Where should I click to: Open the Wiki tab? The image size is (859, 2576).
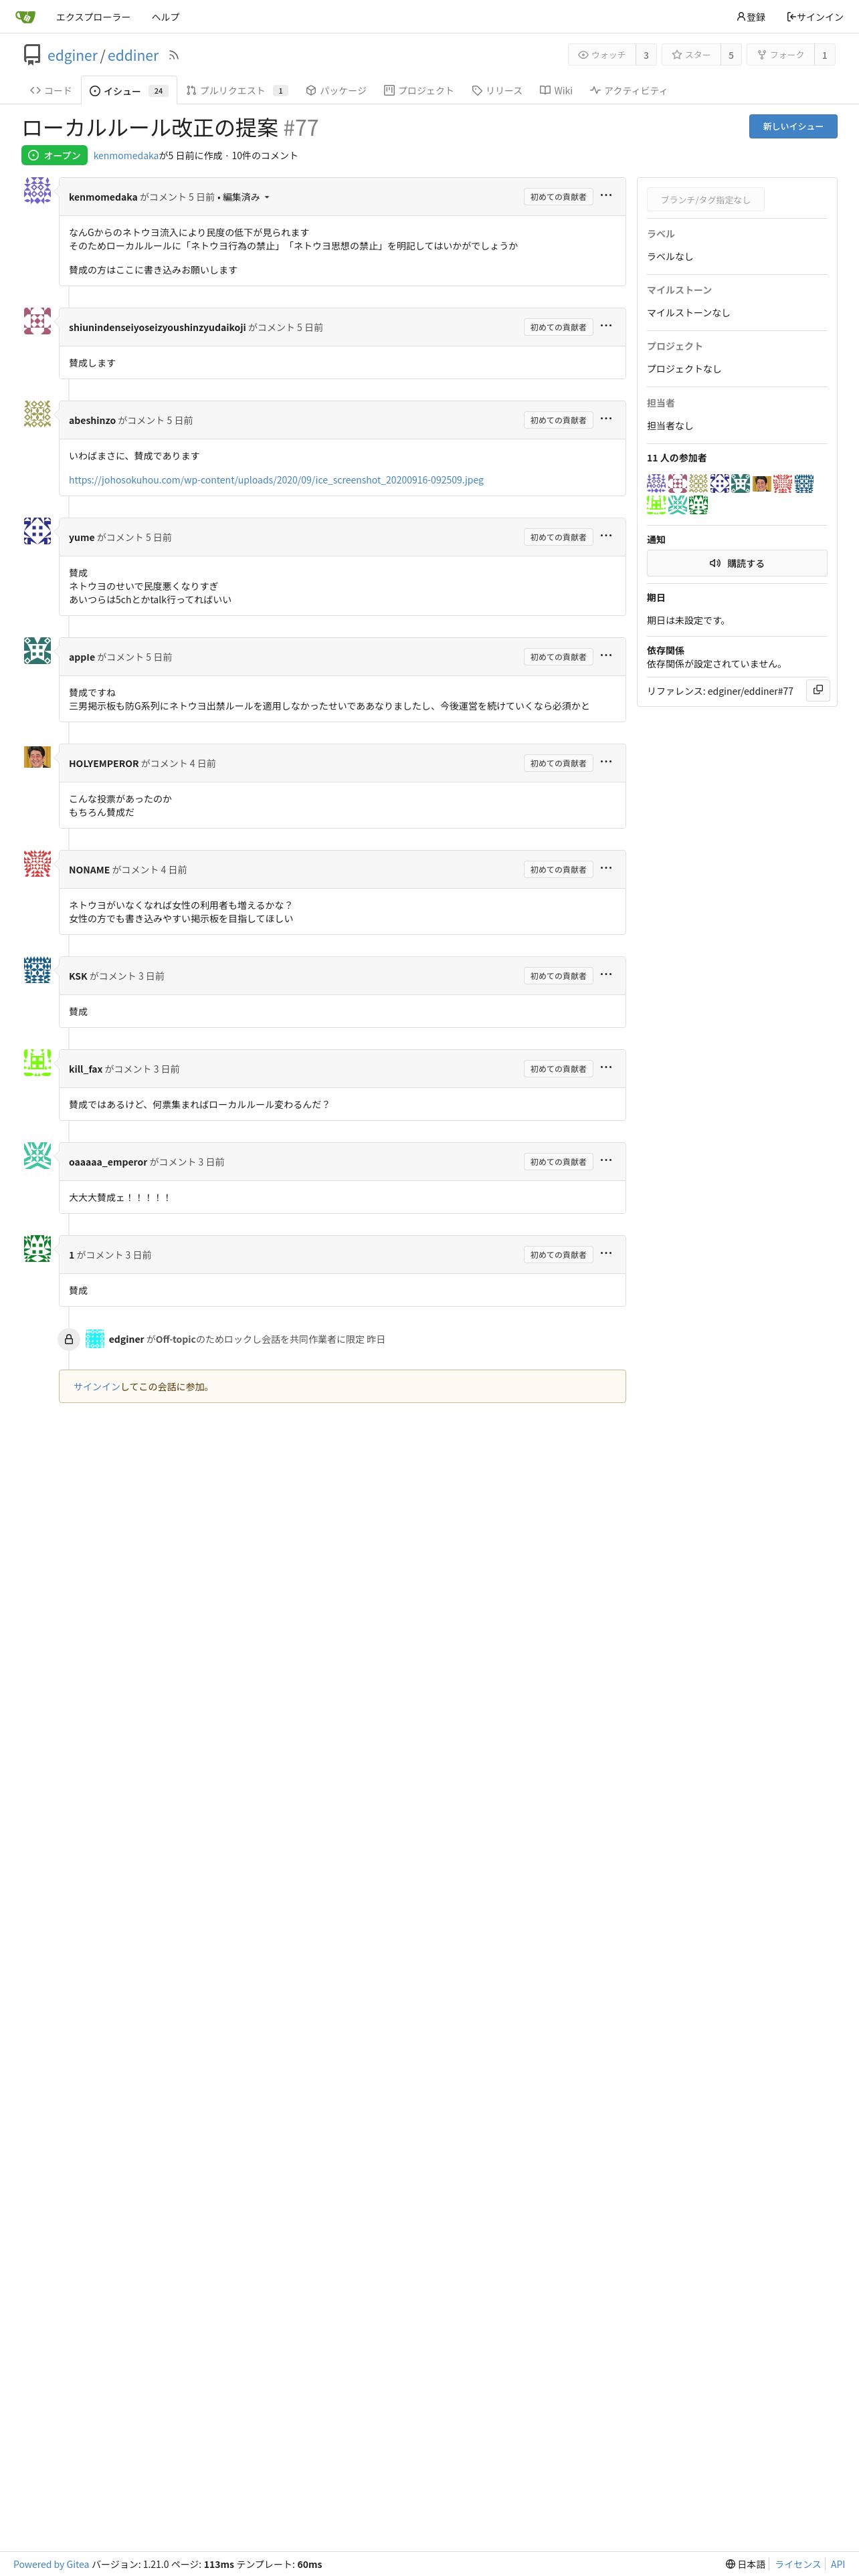[556, 91]
